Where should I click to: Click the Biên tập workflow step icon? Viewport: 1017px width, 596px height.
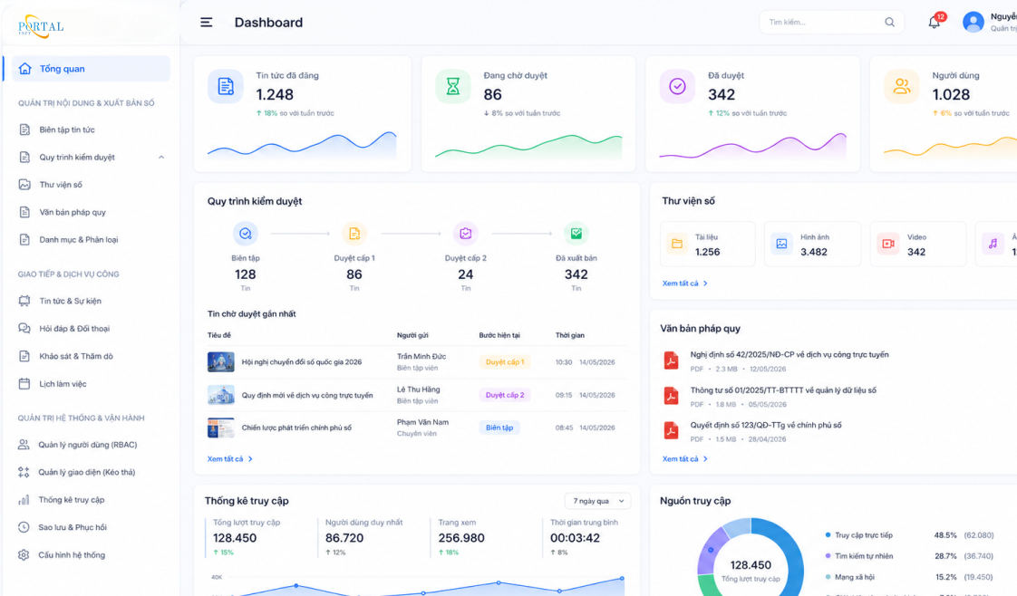tap(245, 233)
